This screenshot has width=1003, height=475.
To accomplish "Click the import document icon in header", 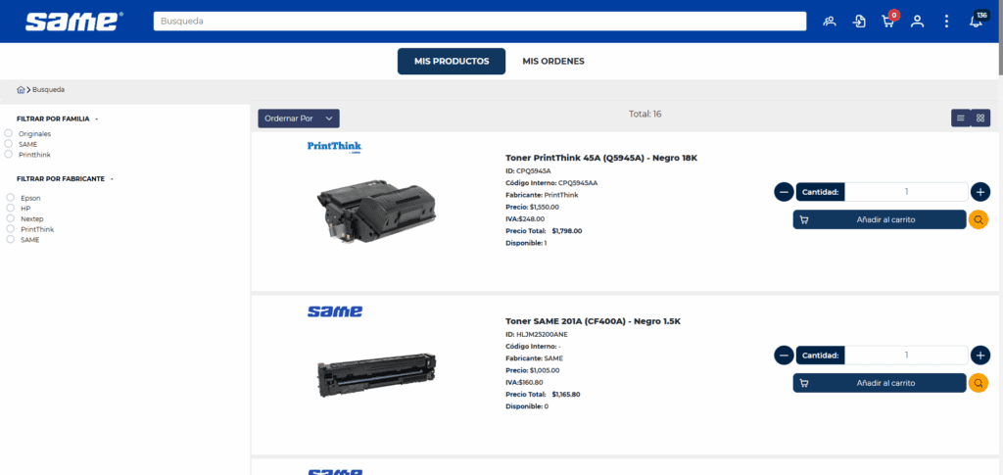I will point(859,22).
